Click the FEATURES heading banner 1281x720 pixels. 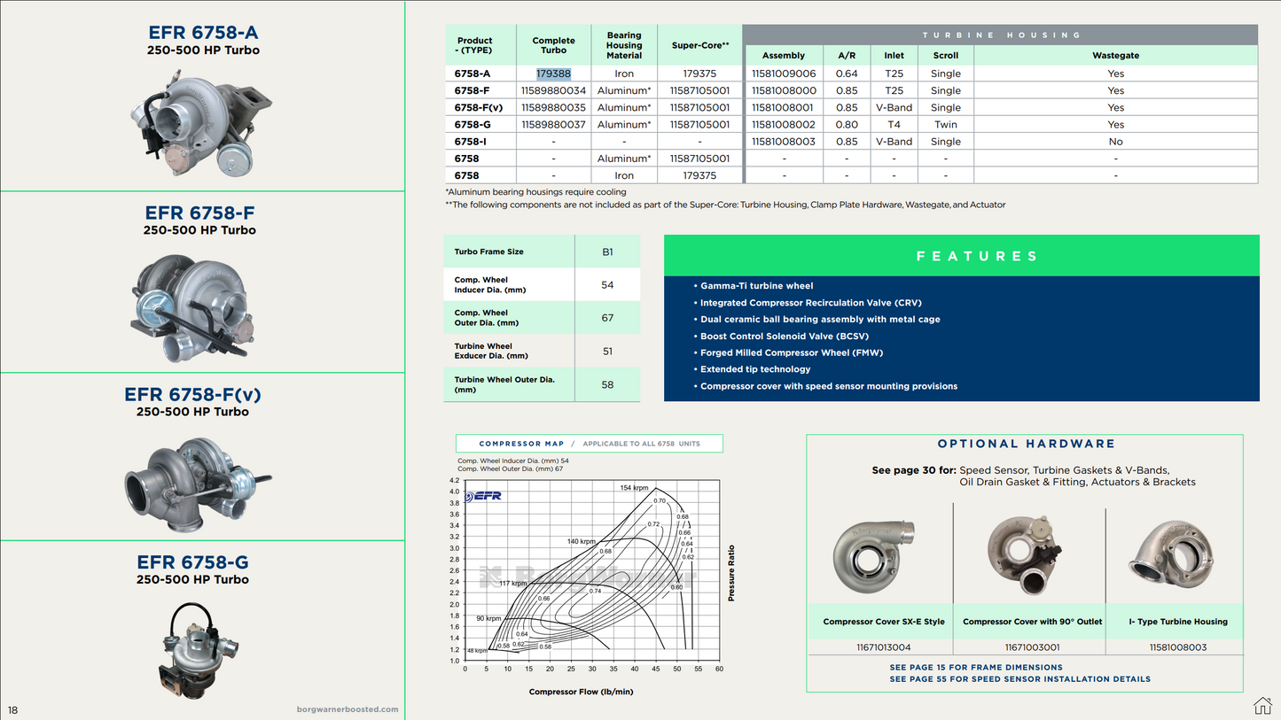(x=961, y=256)
